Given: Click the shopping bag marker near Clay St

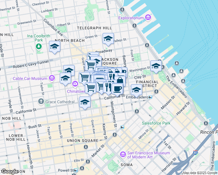Looking at the screenshot, I should tap(120, 80).
